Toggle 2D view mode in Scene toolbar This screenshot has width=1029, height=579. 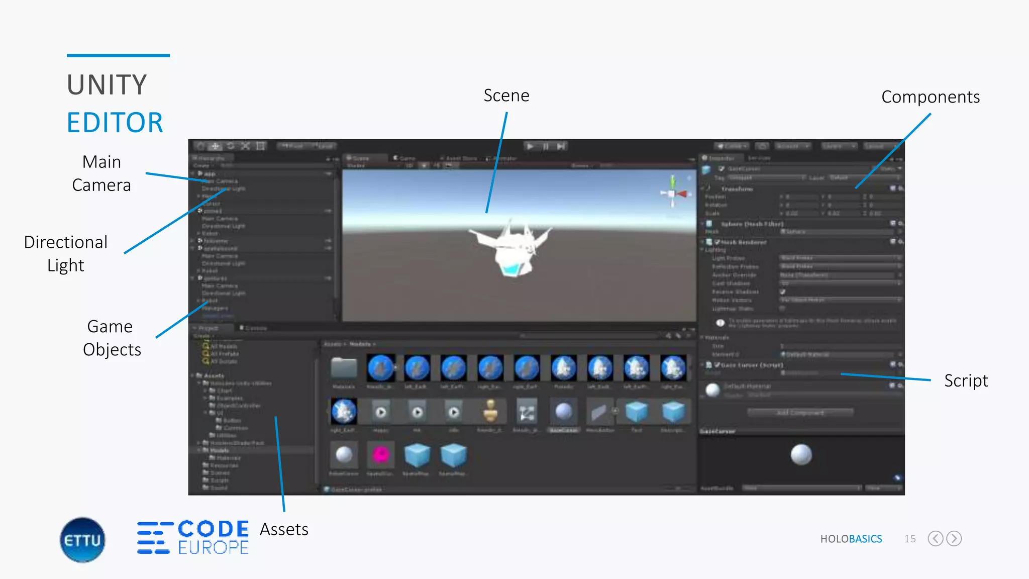pyautogui.click(x=409, y=165)
